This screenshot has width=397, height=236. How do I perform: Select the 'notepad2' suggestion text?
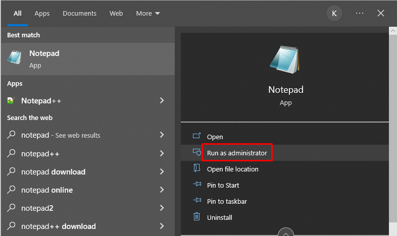tap(37, 208)
